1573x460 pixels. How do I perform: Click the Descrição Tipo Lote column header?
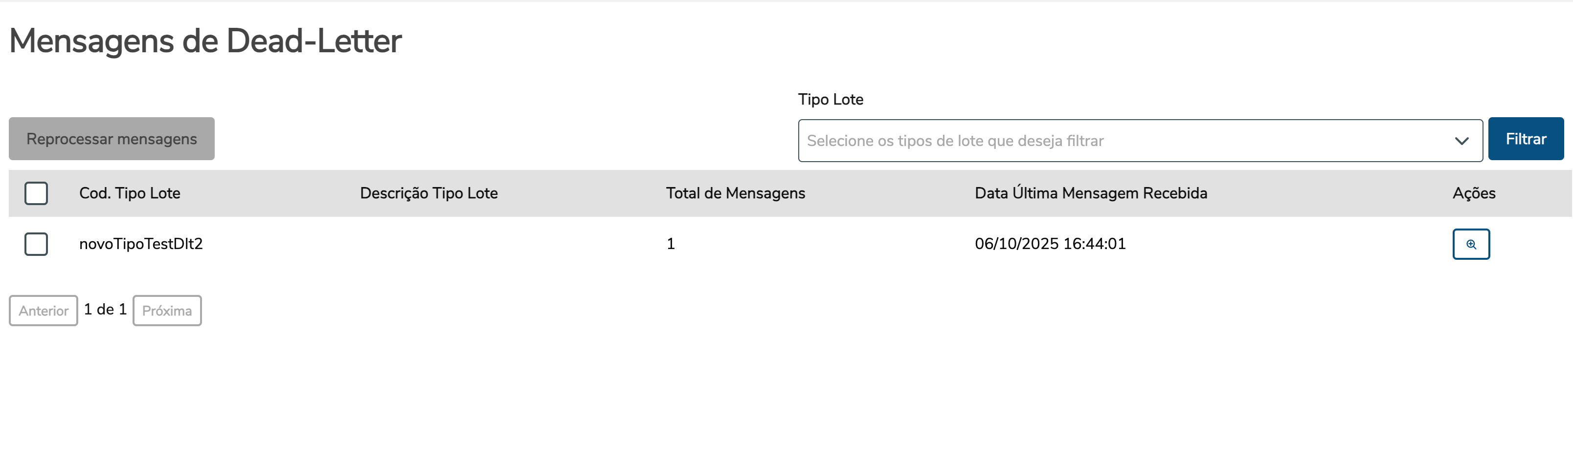click(428, 193)
